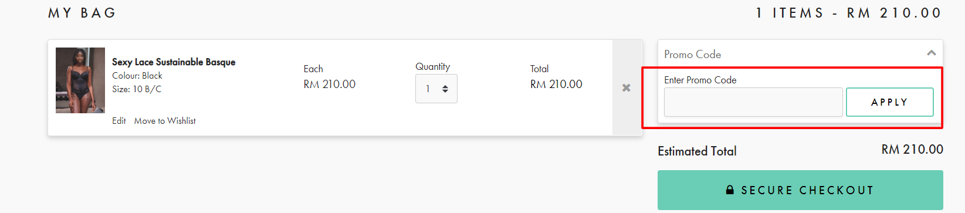Open the Edit link for the item
965x213 pixels.
119,120
